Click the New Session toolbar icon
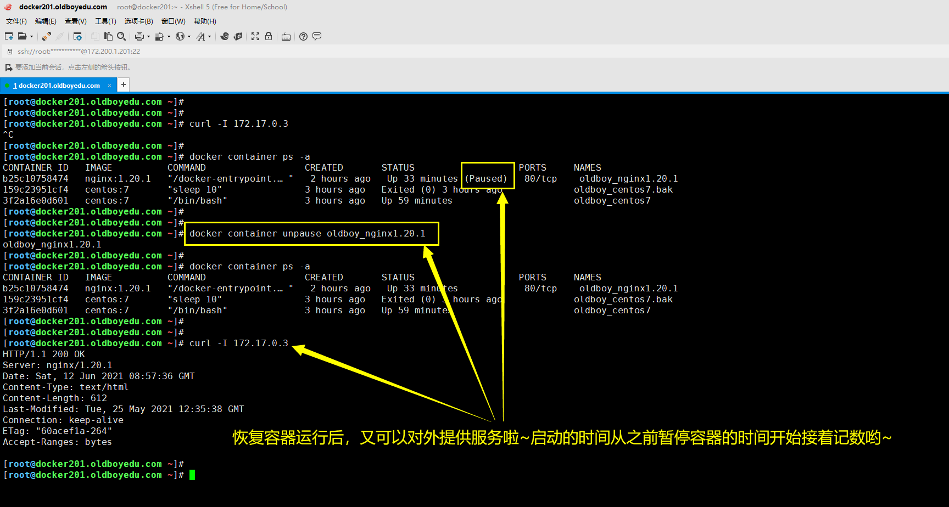Screen dimensions: 949x507 click(9, 36)
